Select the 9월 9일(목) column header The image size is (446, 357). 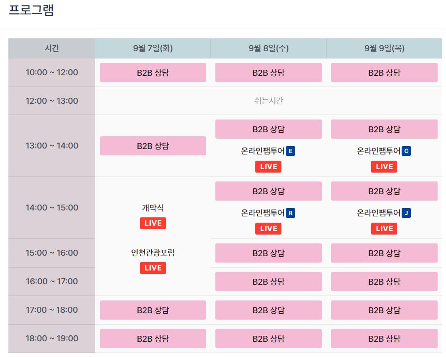click(x=384, y=48)
